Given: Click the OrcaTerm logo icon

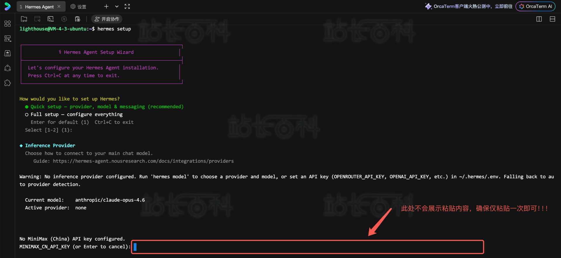Looking at the screenshot, I should 8,6.
